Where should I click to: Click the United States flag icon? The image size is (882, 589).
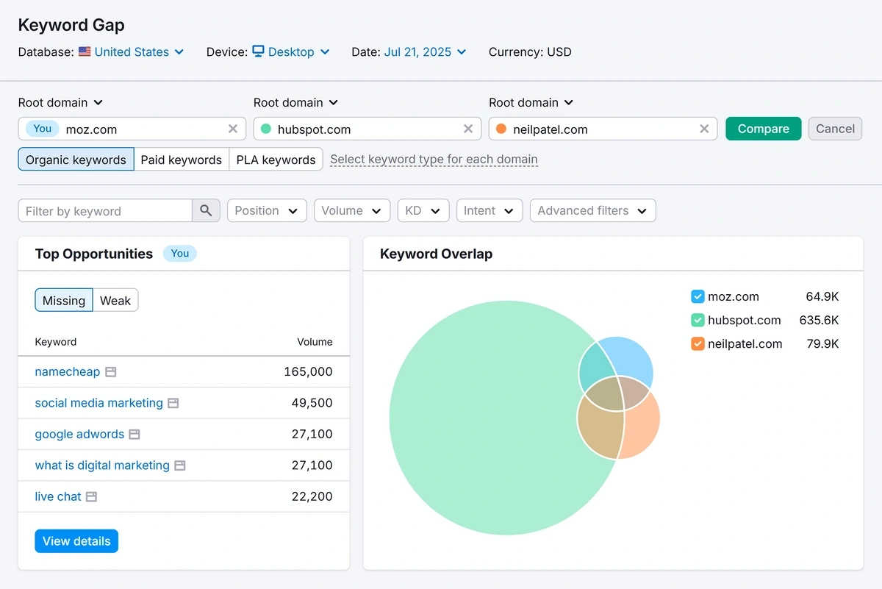(x=85, y=51)
